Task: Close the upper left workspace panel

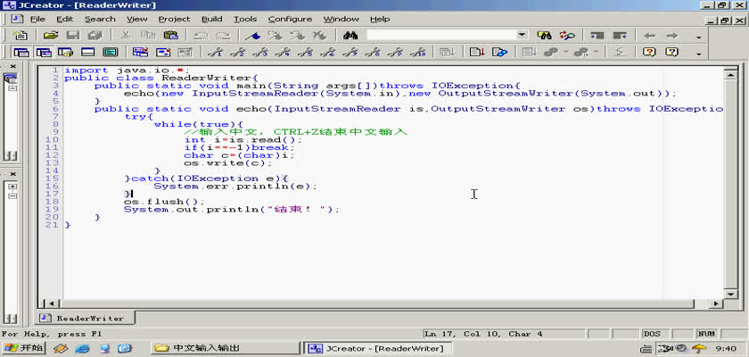Action: point(12,66)
